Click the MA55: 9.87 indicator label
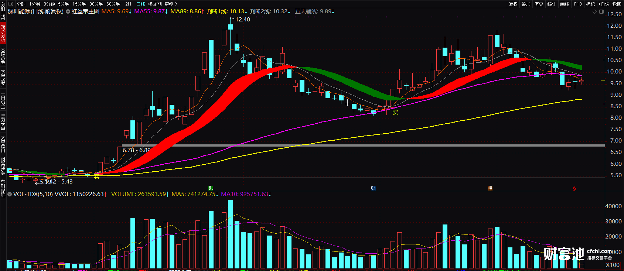 pyautogui.click(x=151, y=11)
